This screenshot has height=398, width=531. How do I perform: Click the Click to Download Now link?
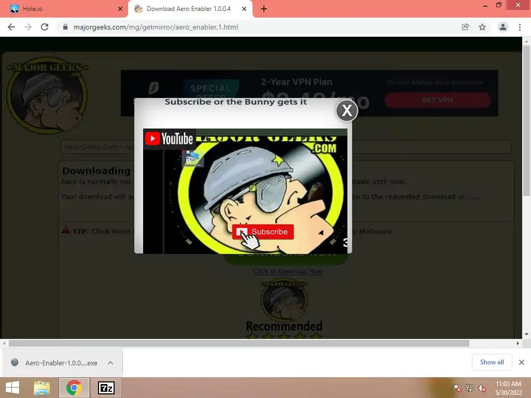(288, 271)
